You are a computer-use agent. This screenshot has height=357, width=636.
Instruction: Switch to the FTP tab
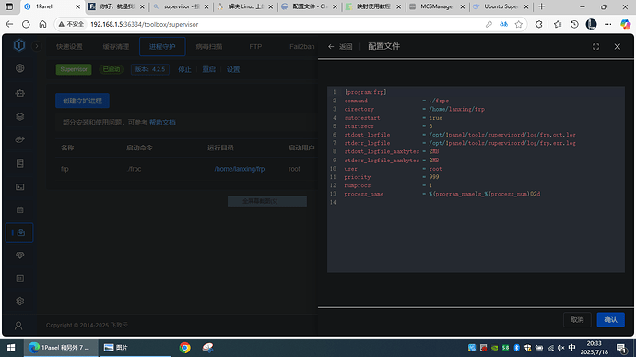pyautogui.click(x=255, y=47)
